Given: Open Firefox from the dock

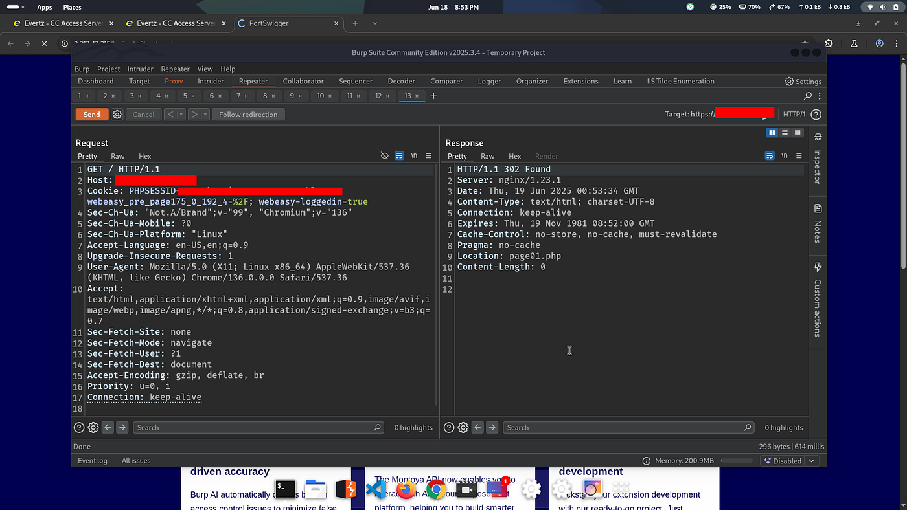Looking at the screenshot, I should click(406, 489).
